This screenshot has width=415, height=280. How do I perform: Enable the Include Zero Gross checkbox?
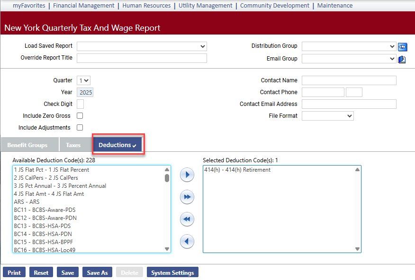[80, 116]
